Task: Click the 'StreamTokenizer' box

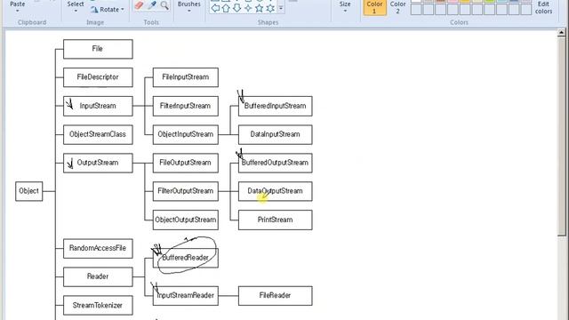Action: coord(98,306)
